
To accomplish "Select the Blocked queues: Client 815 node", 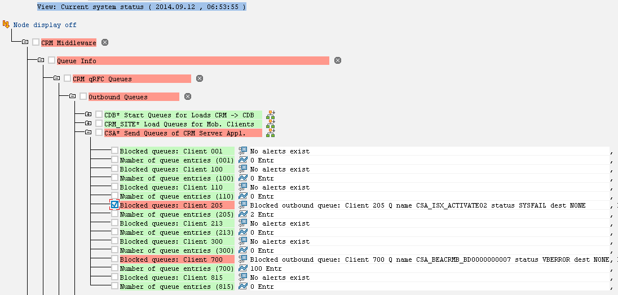I will point(177,278).
